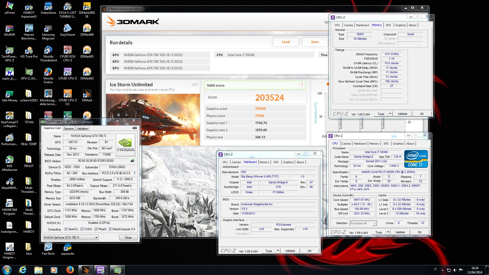Toggle DirectCompute 5.0 checkbox in GPU-Z
Screen dimensions: 489x275
coord(110,229)
